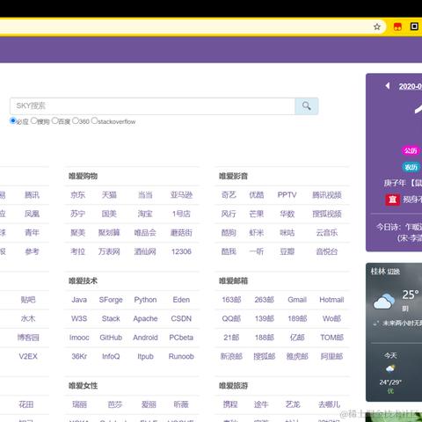
Task: Click the bookmark star icon in address bar
Action: coord(377,27)
